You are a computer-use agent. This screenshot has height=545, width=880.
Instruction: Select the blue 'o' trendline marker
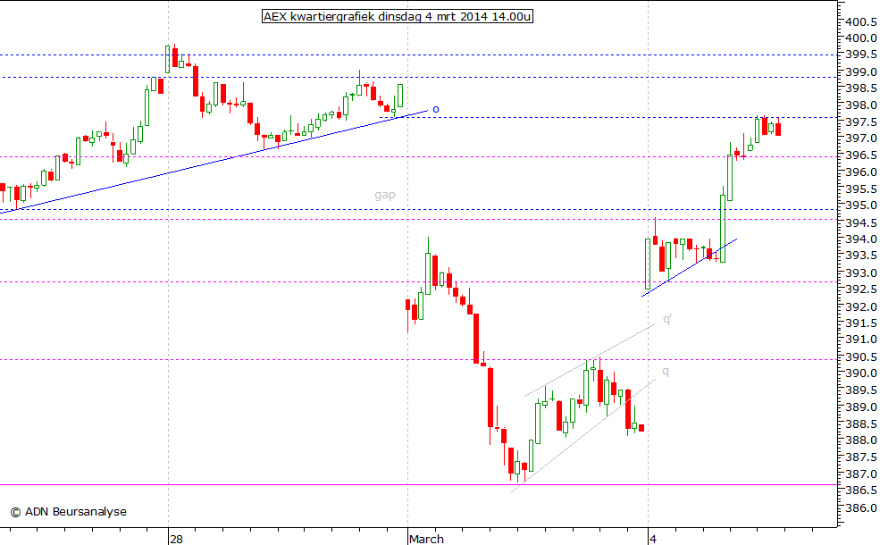coord(436,110)
